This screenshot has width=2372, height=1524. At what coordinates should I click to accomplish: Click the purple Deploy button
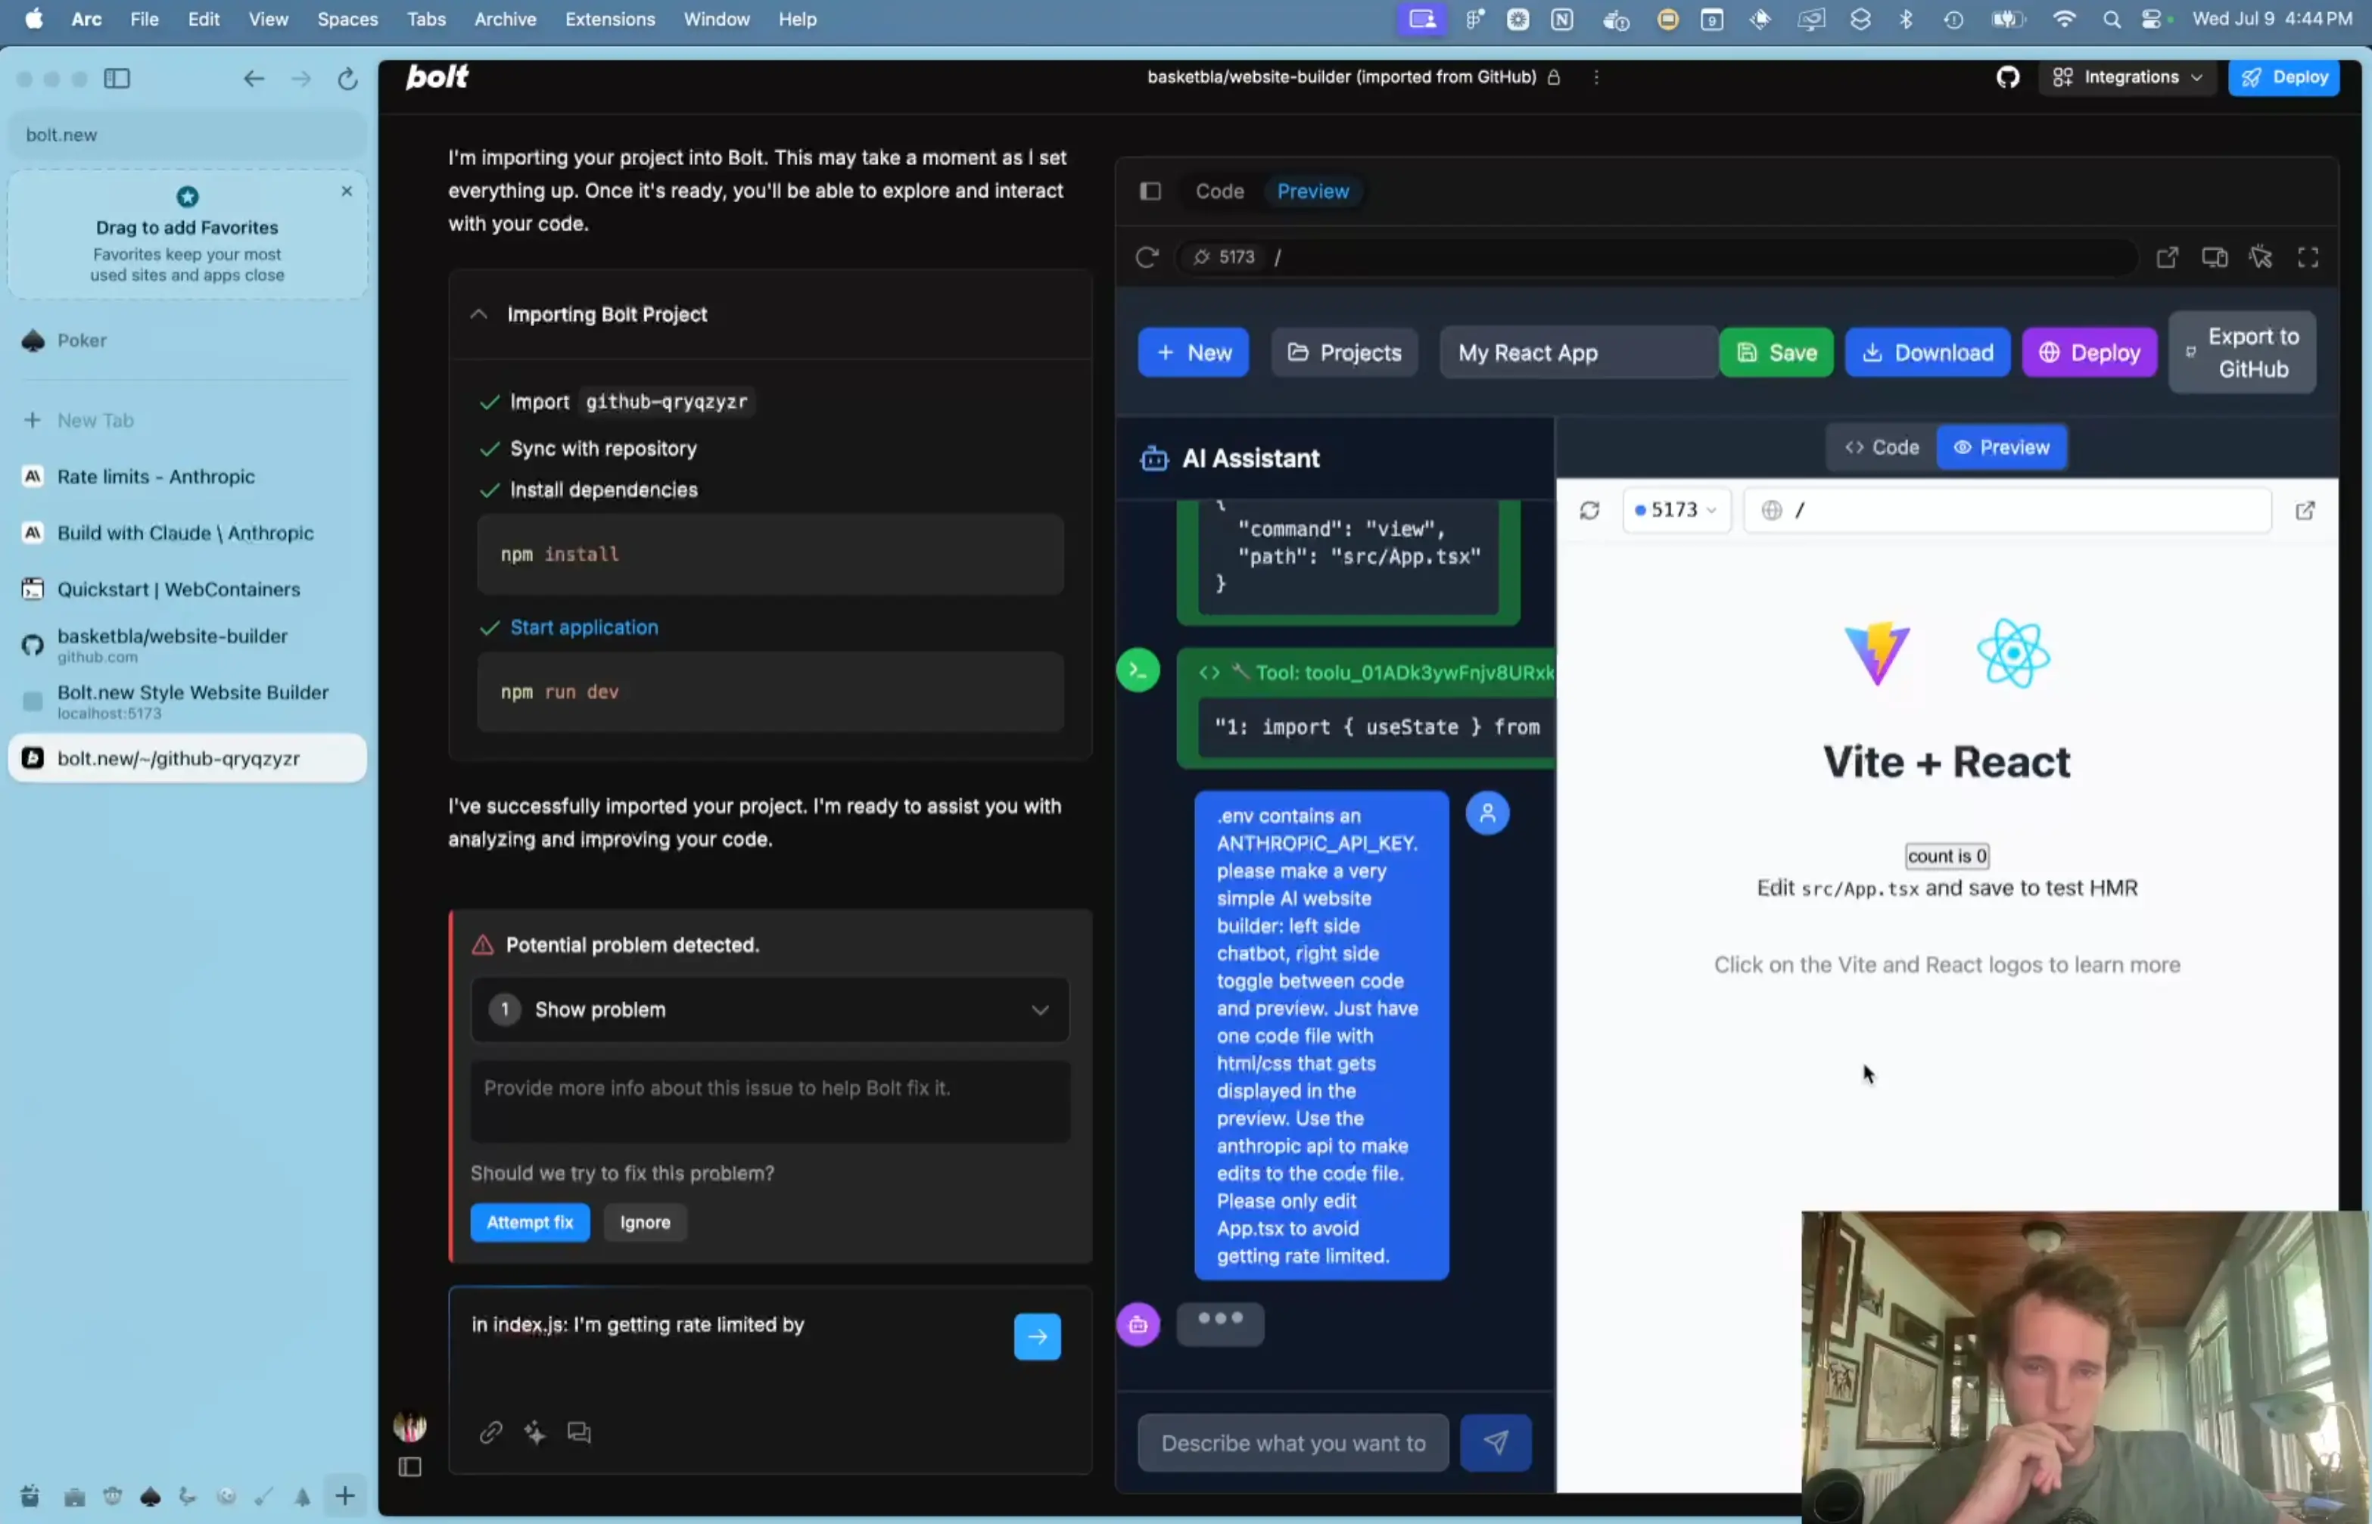point(2089,353)
